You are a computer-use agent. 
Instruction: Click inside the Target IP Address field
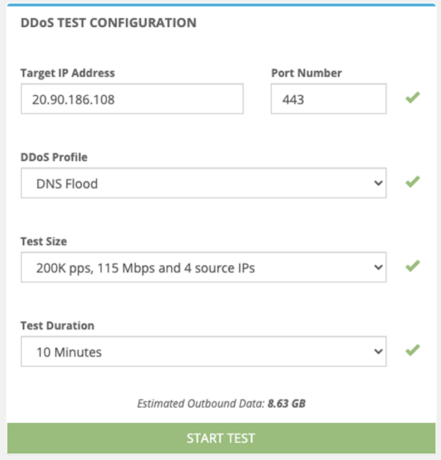tap(132, 99)
